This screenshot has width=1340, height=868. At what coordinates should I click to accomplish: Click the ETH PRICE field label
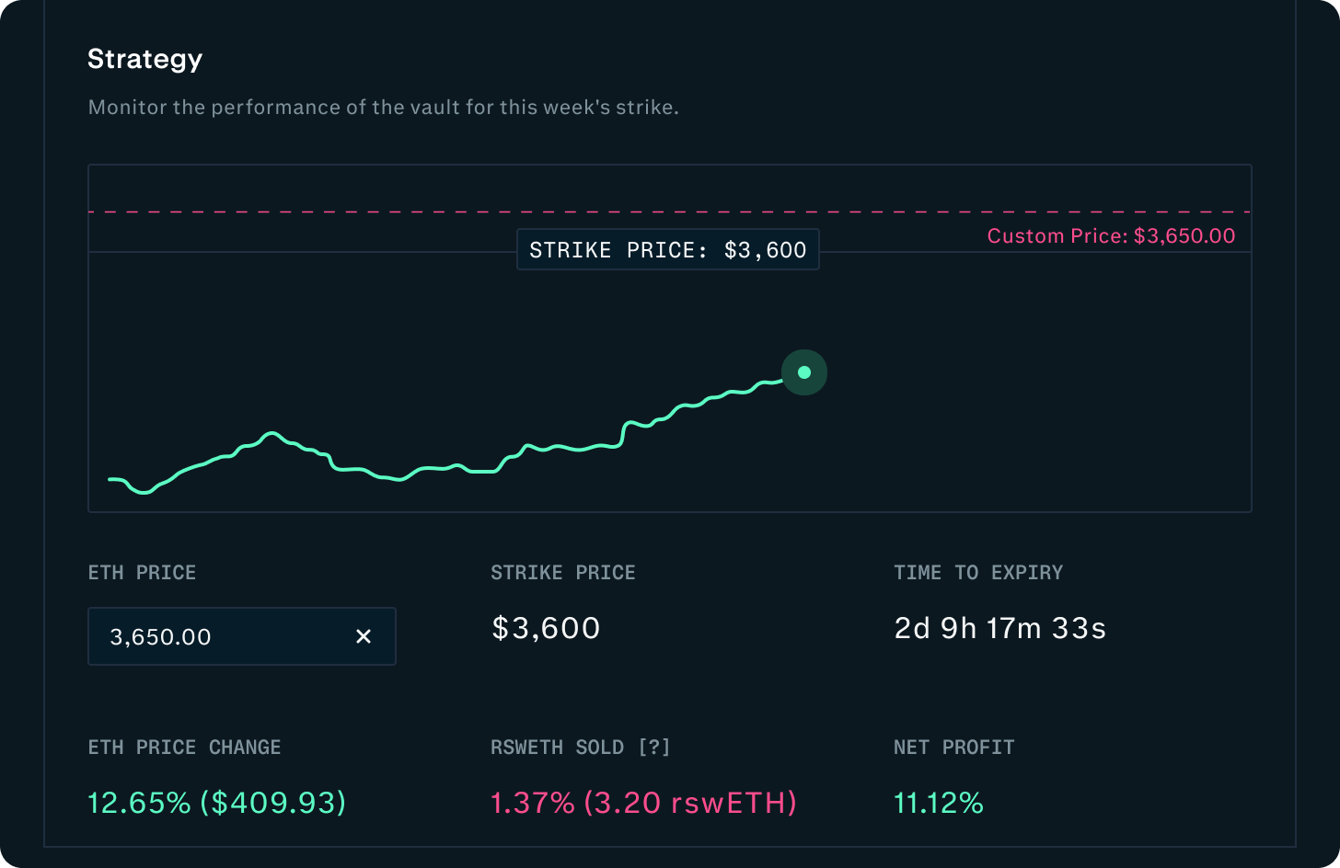(x=142, y=572)
